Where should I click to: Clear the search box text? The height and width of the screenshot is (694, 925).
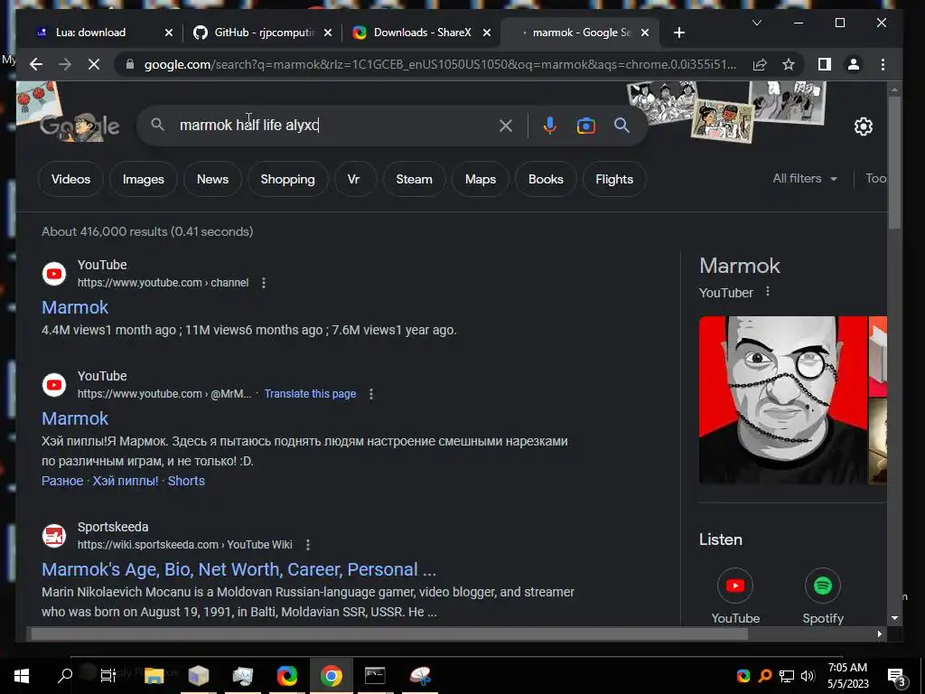click(x=506, y=125)
